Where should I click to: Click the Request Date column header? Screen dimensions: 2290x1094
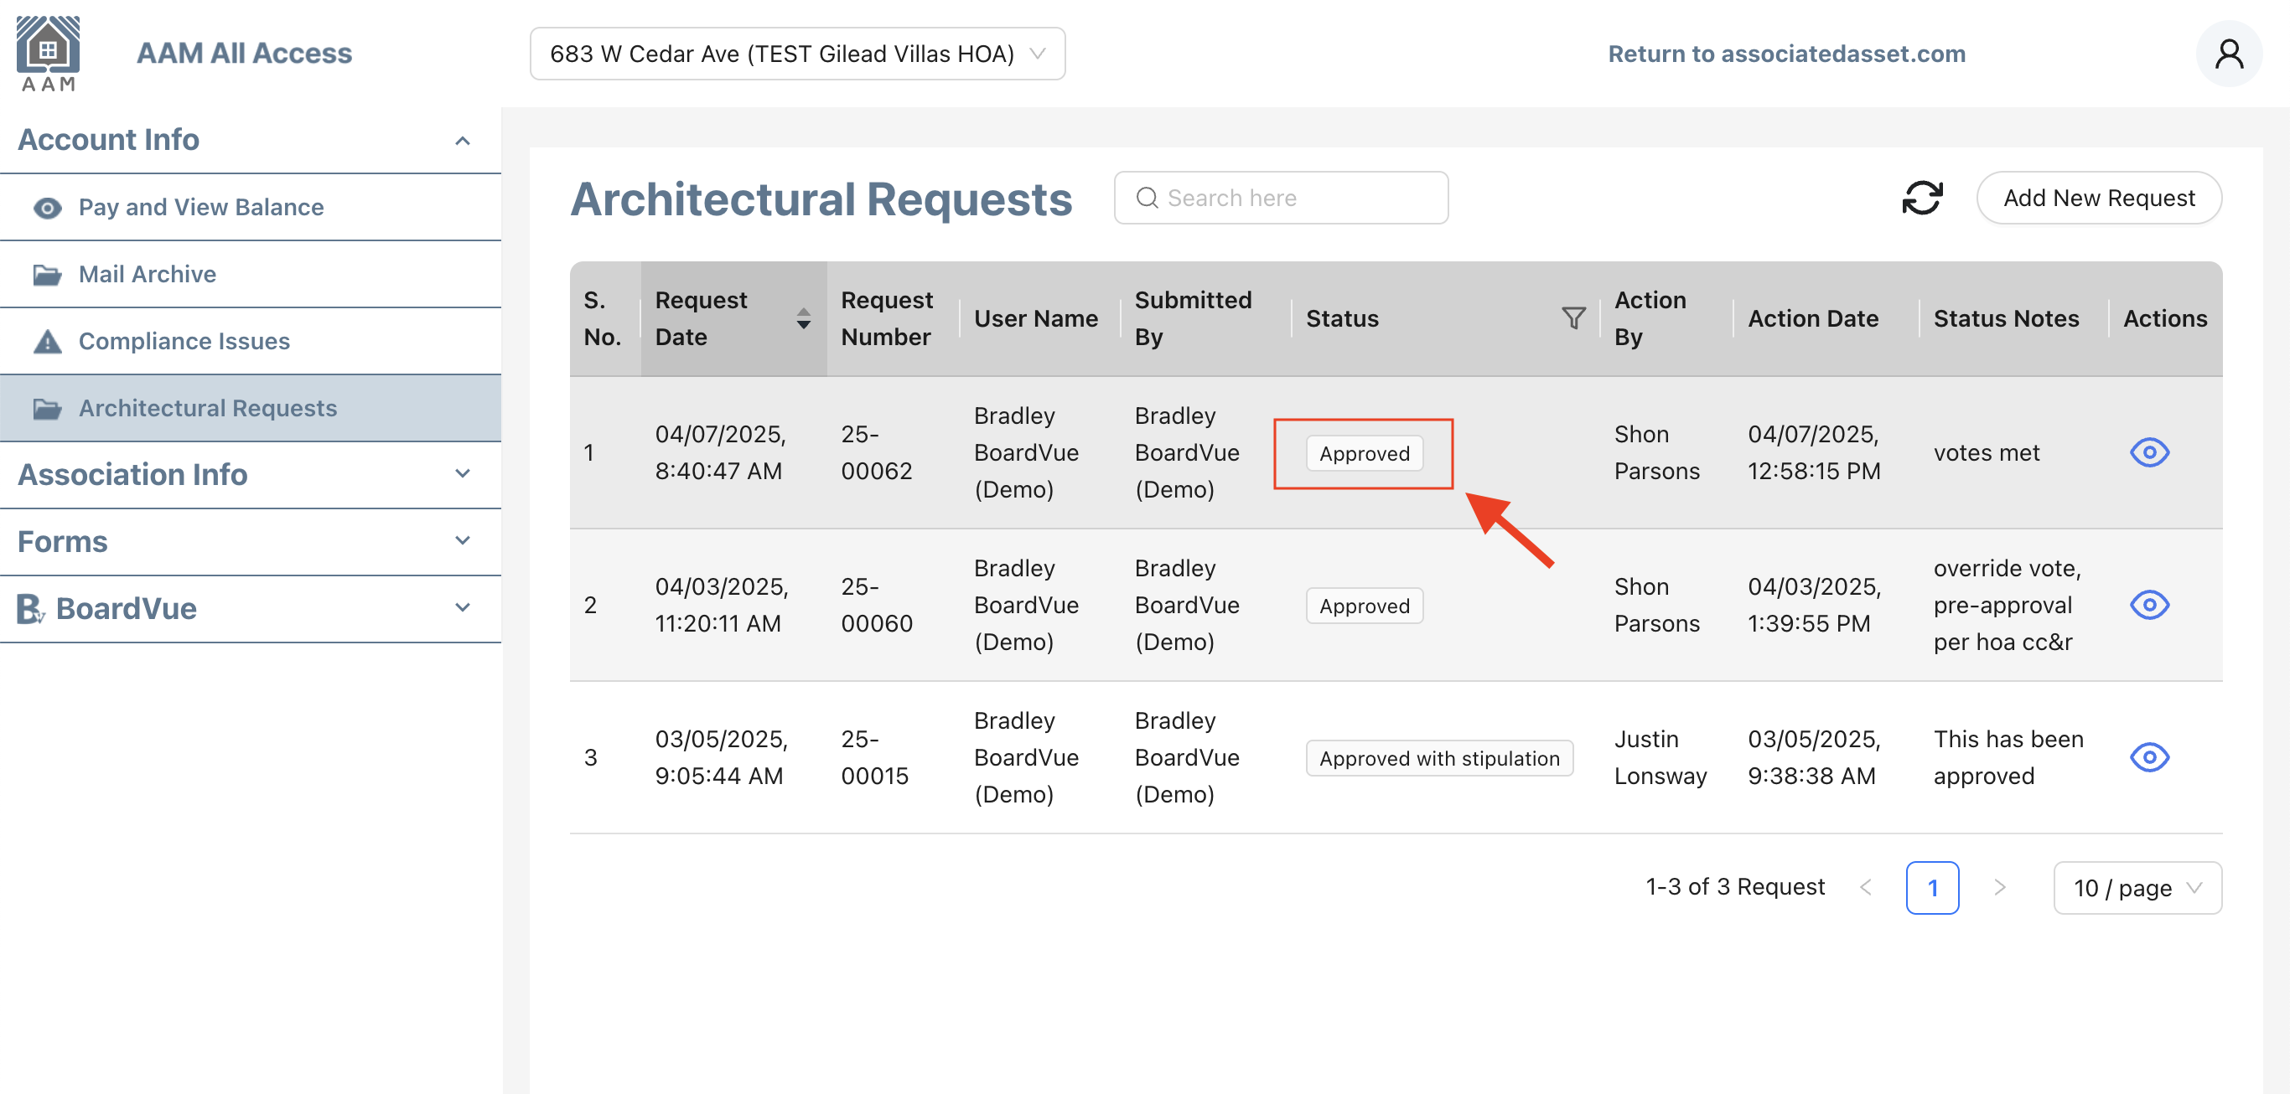click(x=733, y=318)
